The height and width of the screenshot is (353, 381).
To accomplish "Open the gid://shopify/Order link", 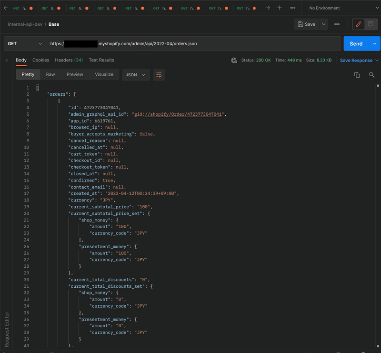I will [x=183, y=114].
